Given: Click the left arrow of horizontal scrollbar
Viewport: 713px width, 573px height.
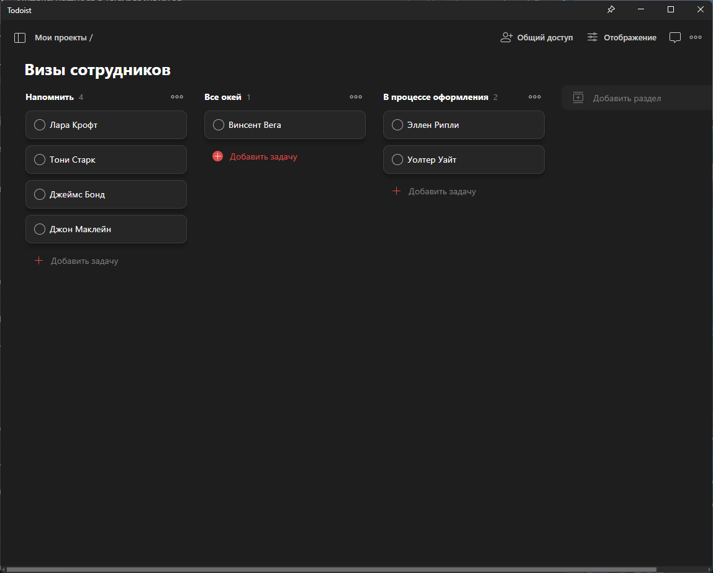Looking at the screenshot, I should tap(3, 569).
